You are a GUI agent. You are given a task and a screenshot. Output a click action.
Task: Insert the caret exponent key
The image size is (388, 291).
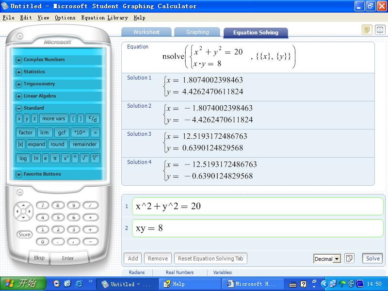[x=75, y=159]
